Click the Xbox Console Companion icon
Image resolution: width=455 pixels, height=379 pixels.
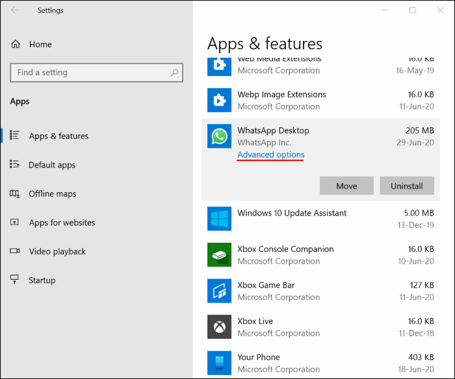[x=219, y=254]
